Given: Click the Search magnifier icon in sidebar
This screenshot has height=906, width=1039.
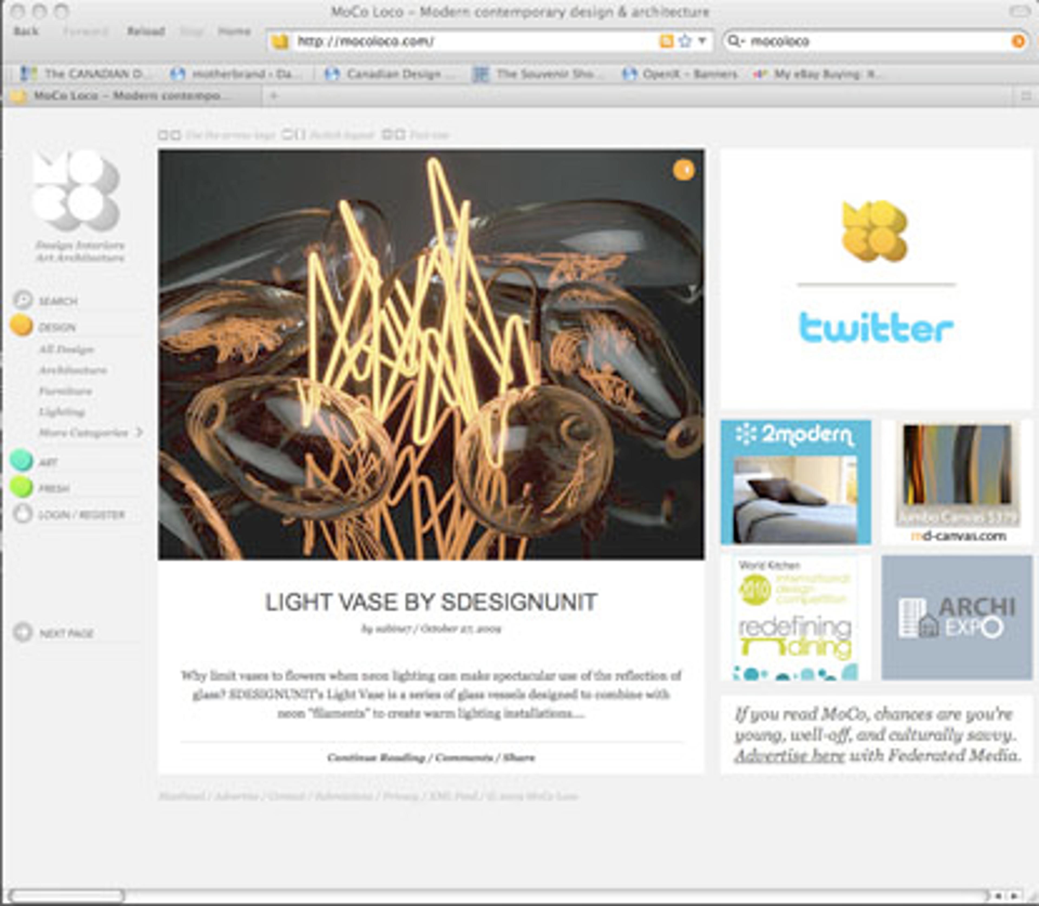Looking at the screenshot, I should click(22, 300).
